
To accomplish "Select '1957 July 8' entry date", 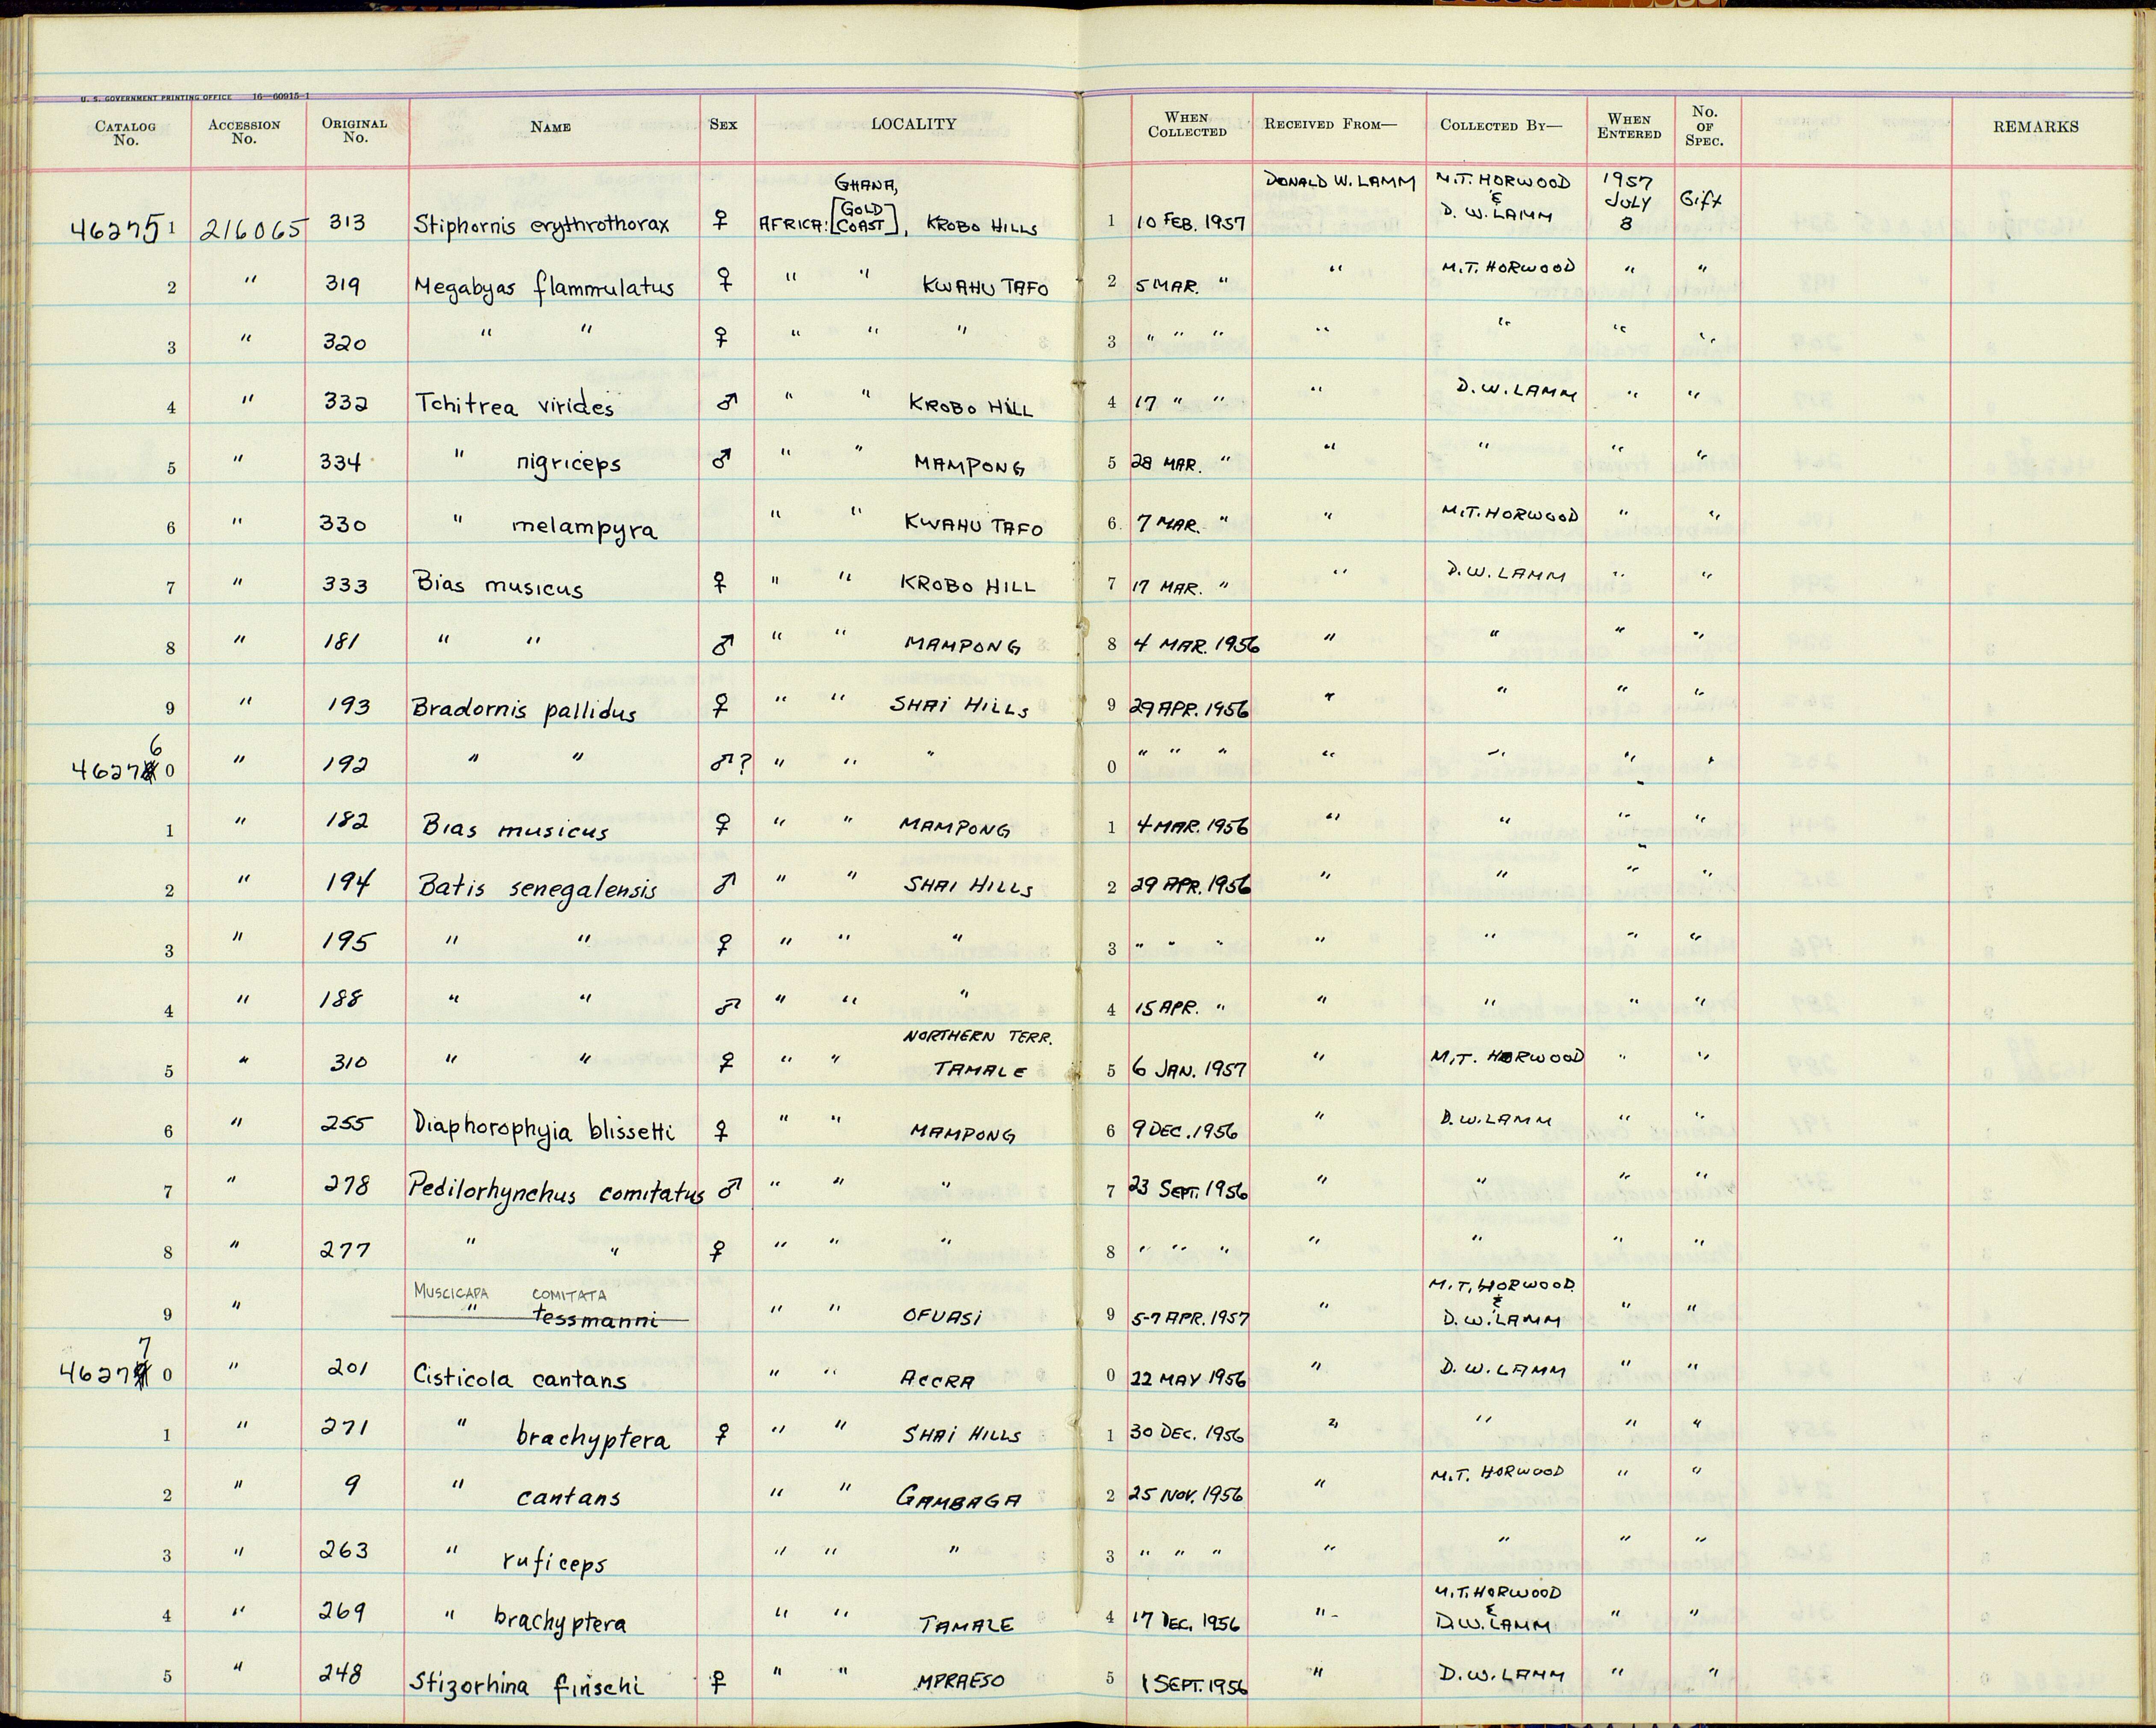I will click(1627, 202).
